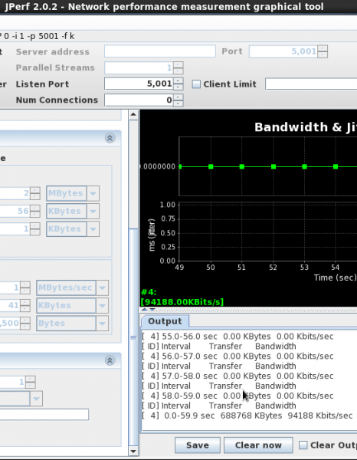Click the Num Connections input field
The image size is (357, 460).
(139, 100)
